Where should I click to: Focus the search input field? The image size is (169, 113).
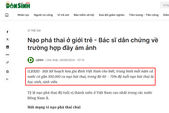point(164,5)
